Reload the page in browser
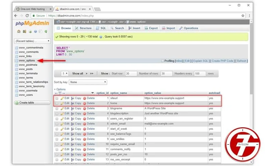 click(27, 16)
